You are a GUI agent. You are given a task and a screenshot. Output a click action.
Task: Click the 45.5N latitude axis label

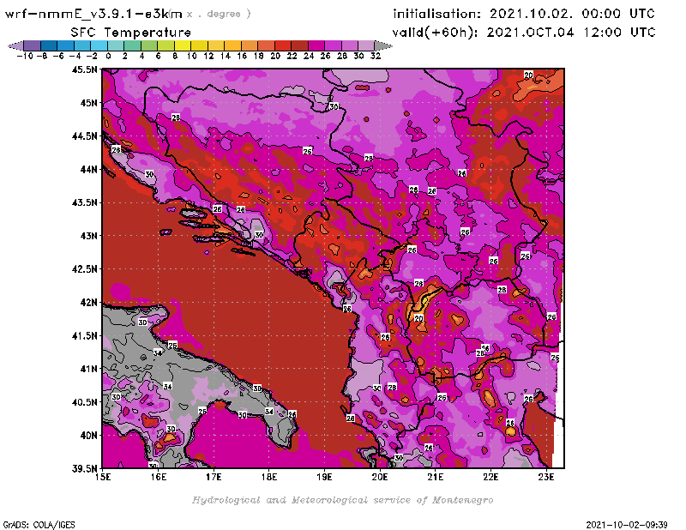pyautogui.click(x=85, y=69)
